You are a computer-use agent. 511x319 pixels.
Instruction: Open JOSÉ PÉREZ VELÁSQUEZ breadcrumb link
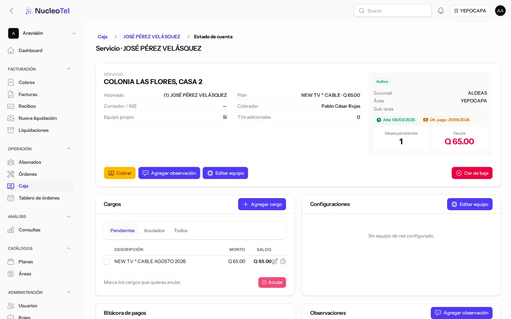coord(152,37)
